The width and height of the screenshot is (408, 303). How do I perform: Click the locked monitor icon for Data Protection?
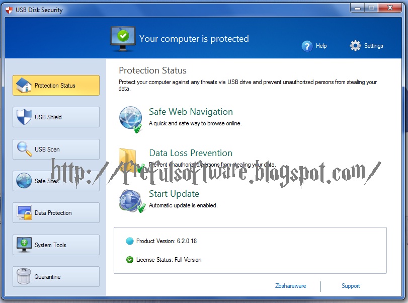(24, 212)
